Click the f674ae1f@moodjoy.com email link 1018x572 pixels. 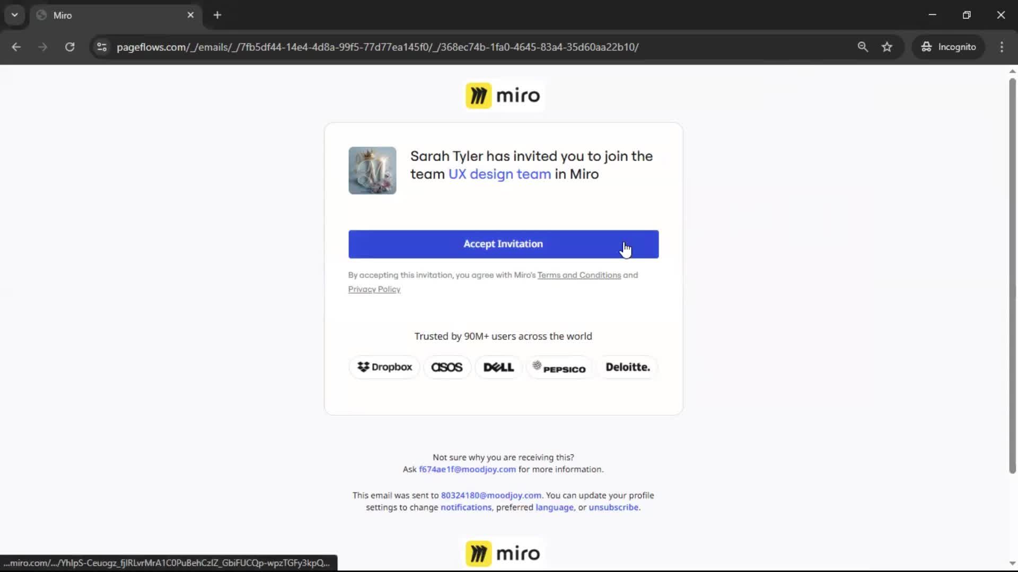pos(467,469)
